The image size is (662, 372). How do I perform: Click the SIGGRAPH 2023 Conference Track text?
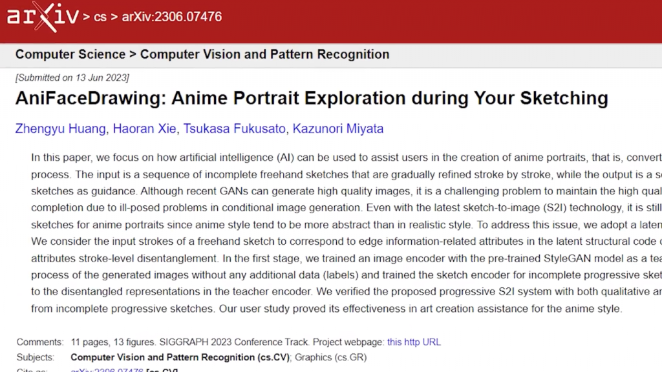coord(241,342)
